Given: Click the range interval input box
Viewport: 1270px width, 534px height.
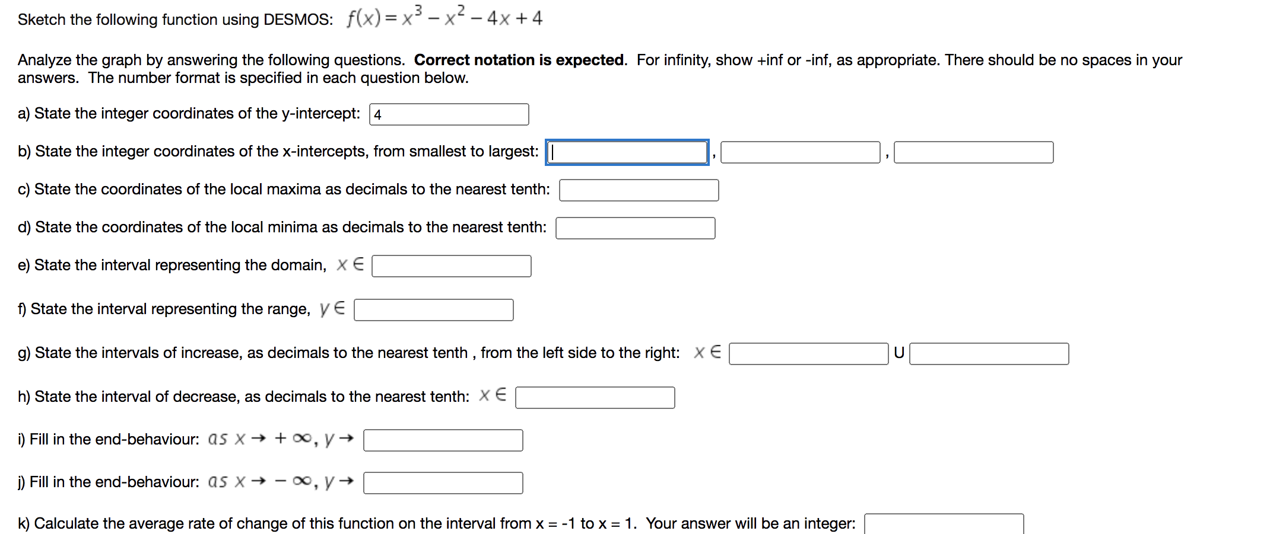Looking at the screenshot, I should tap(433, 310).
